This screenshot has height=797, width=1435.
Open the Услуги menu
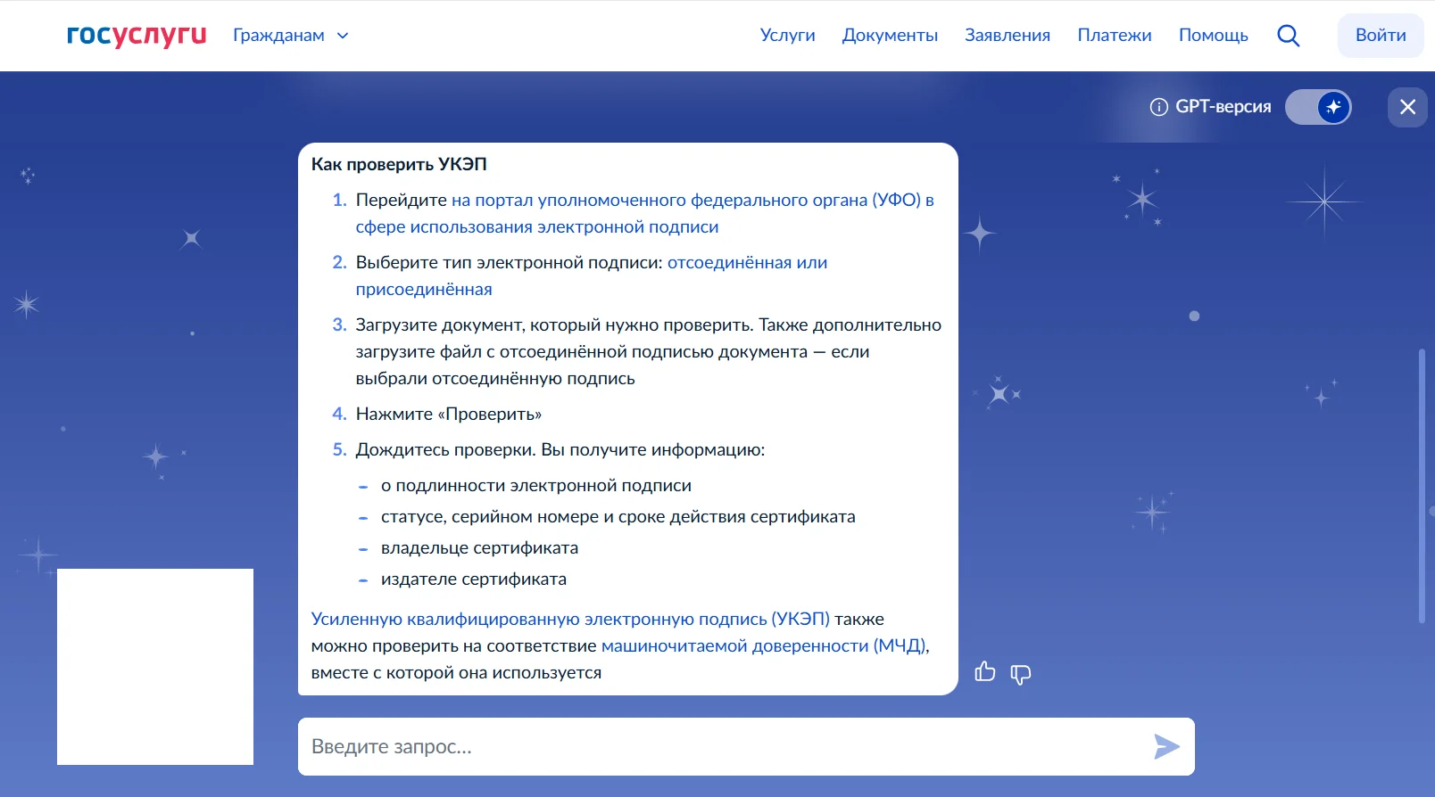pyautogui.click(x=787, y=36)
